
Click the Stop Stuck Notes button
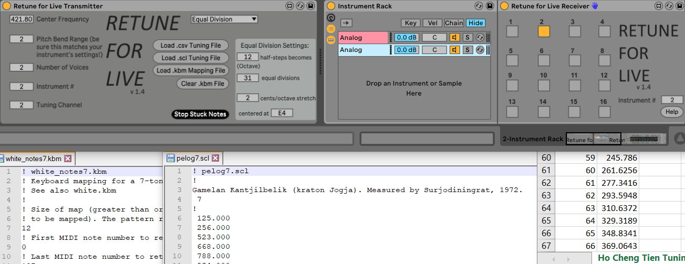[200, 114]
